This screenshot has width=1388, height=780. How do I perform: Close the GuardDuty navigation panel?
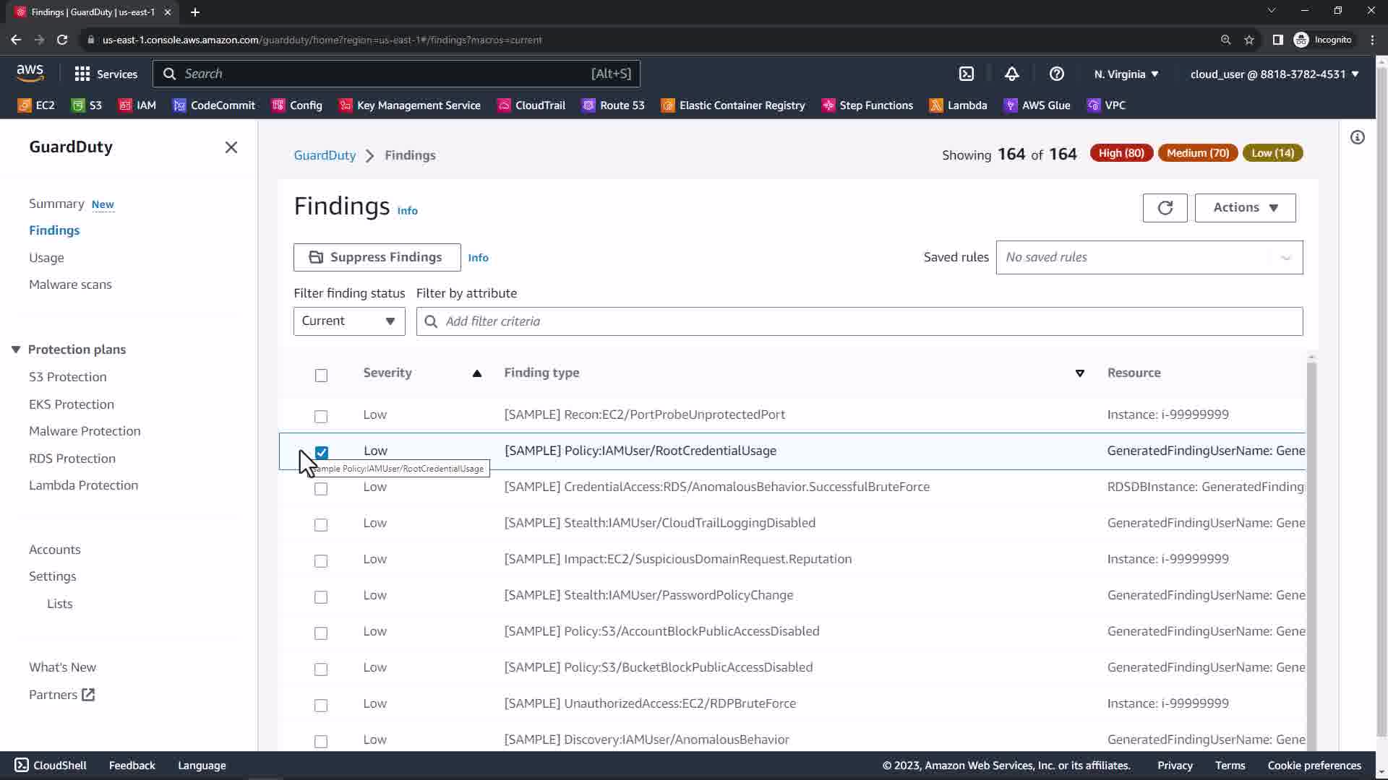(231, 147)
